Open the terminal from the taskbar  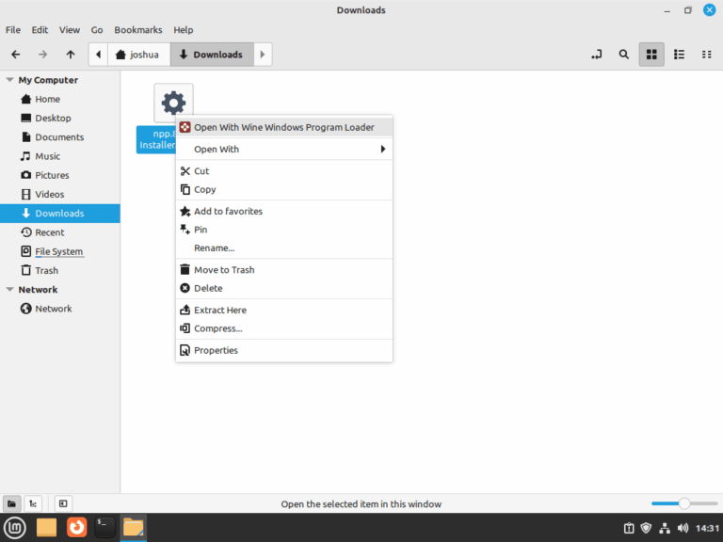point(104,527)
